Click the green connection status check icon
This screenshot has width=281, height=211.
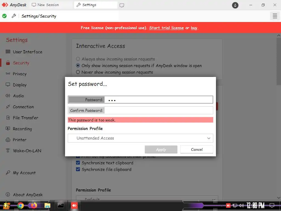click(4, 16)
